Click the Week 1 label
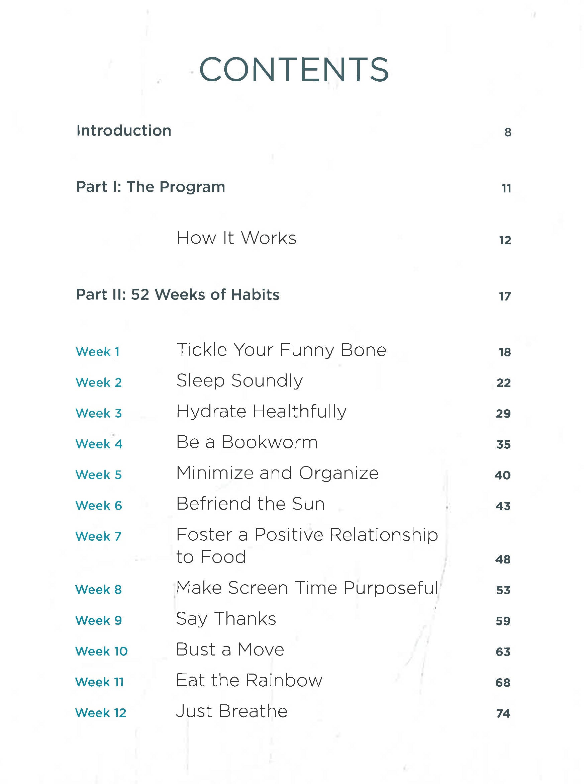The width and height of the screenshot is (584, 784). 98,351
